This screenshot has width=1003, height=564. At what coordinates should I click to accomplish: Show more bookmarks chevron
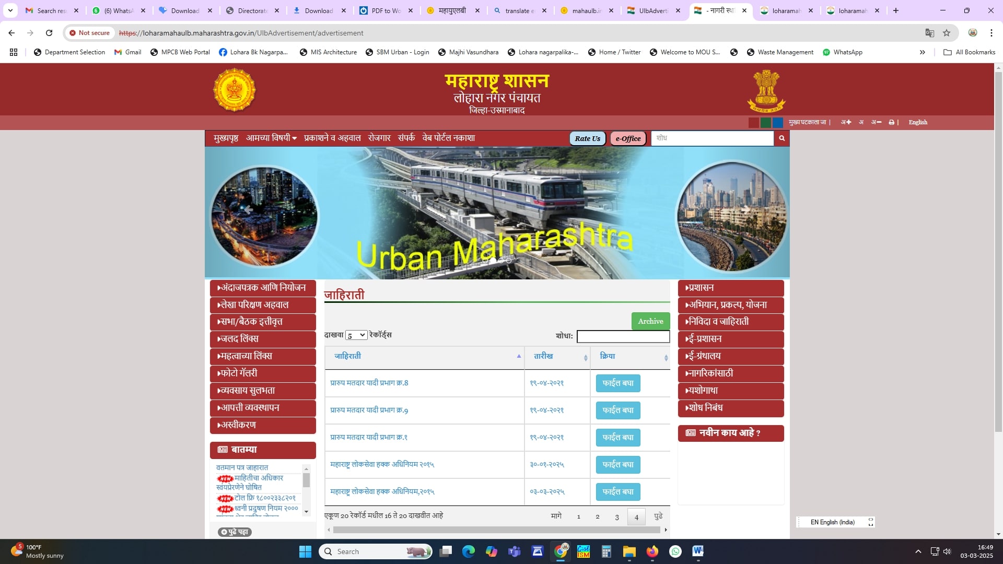(923, 52)
